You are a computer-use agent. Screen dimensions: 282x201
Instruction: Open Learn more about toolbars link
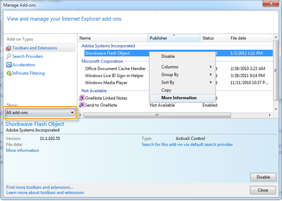click(x=45, y=193)
